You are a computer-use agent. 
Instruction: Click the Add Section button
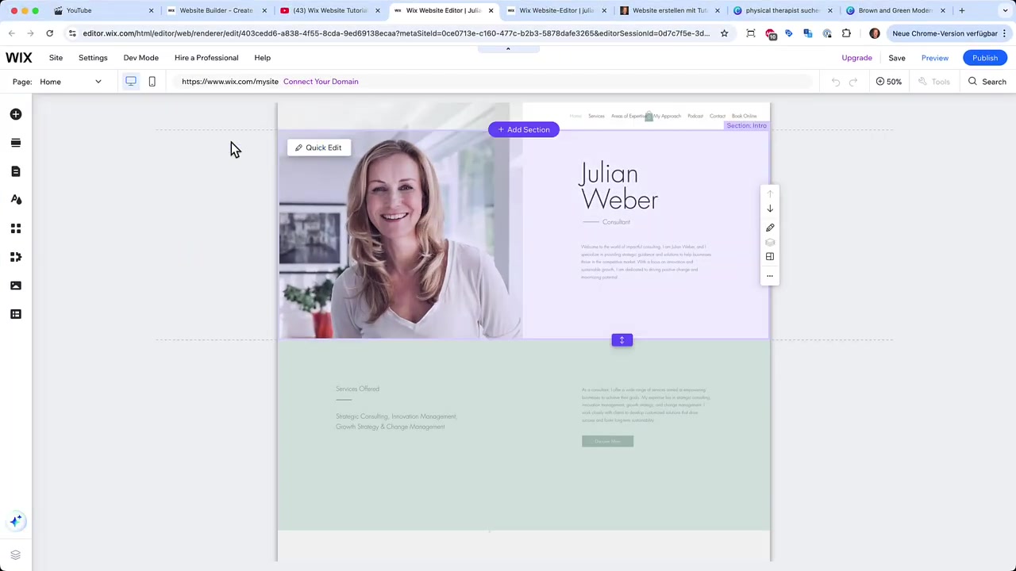click(x=524, y=129)
